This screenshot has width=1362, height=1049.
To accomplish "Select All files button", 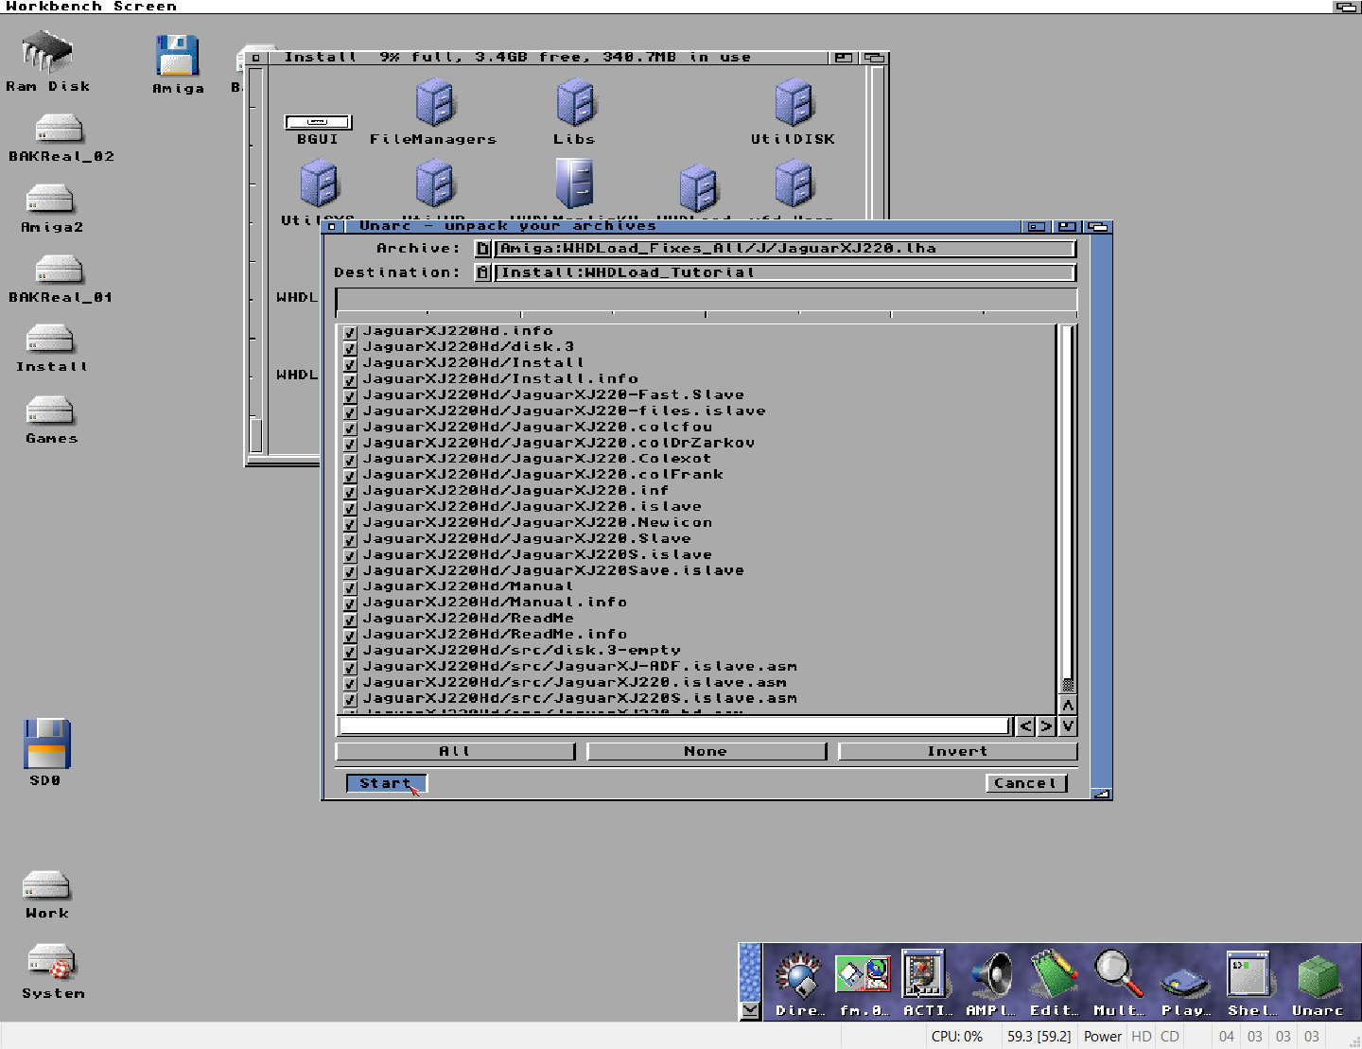I will [455, 751].
